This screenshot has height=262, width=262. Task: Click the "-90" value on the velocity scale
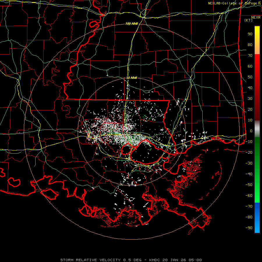[249, 228]
